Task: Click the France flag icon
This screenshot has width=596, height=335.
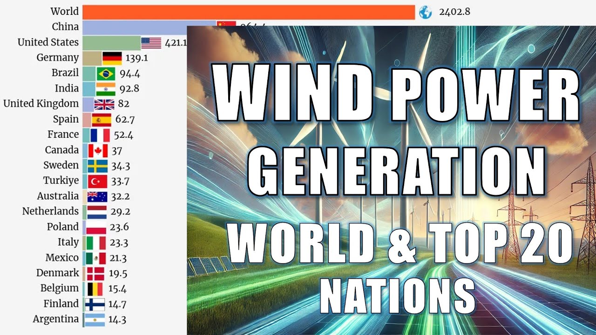Action: [x=100, y=135]
